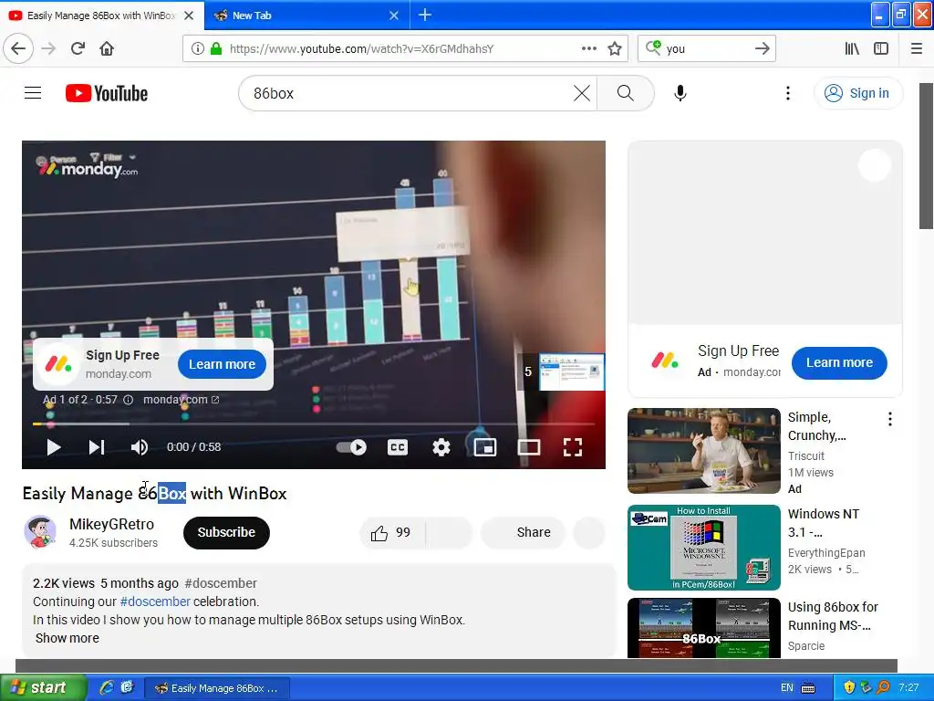Open the Triscuit ad video thumbnail
Screen dimensions: 934x701
(x=703, y=451)
